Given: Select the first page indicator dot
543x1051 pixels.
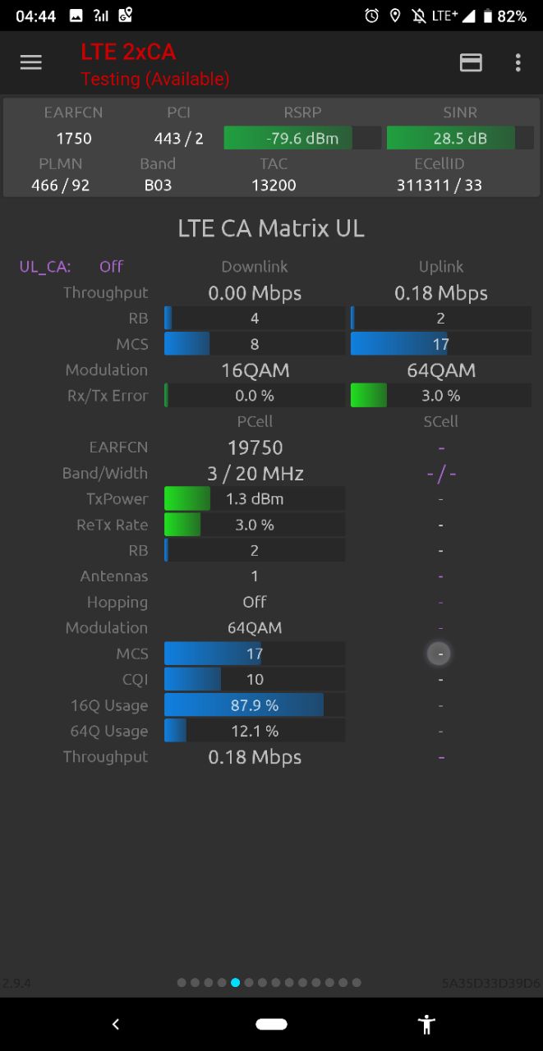Looking at the screenshot, I should [182, 982].
